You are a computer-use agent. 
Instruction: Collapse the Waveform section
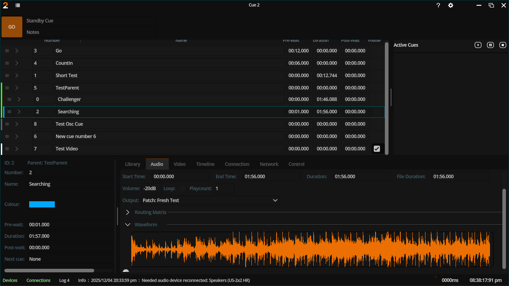(128, 225)
